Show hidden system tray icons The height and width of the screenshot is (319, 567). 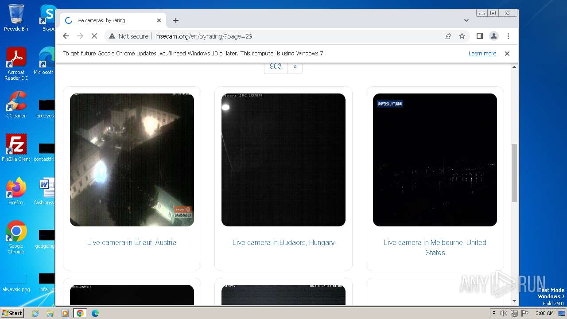494,313
